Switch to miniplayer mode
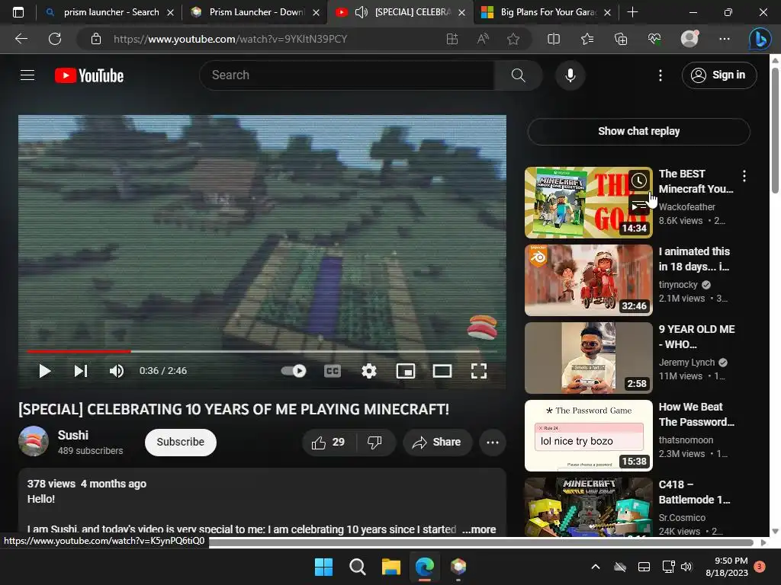Image resolution: width=781 pixels, height=585 pixels. 406,371
